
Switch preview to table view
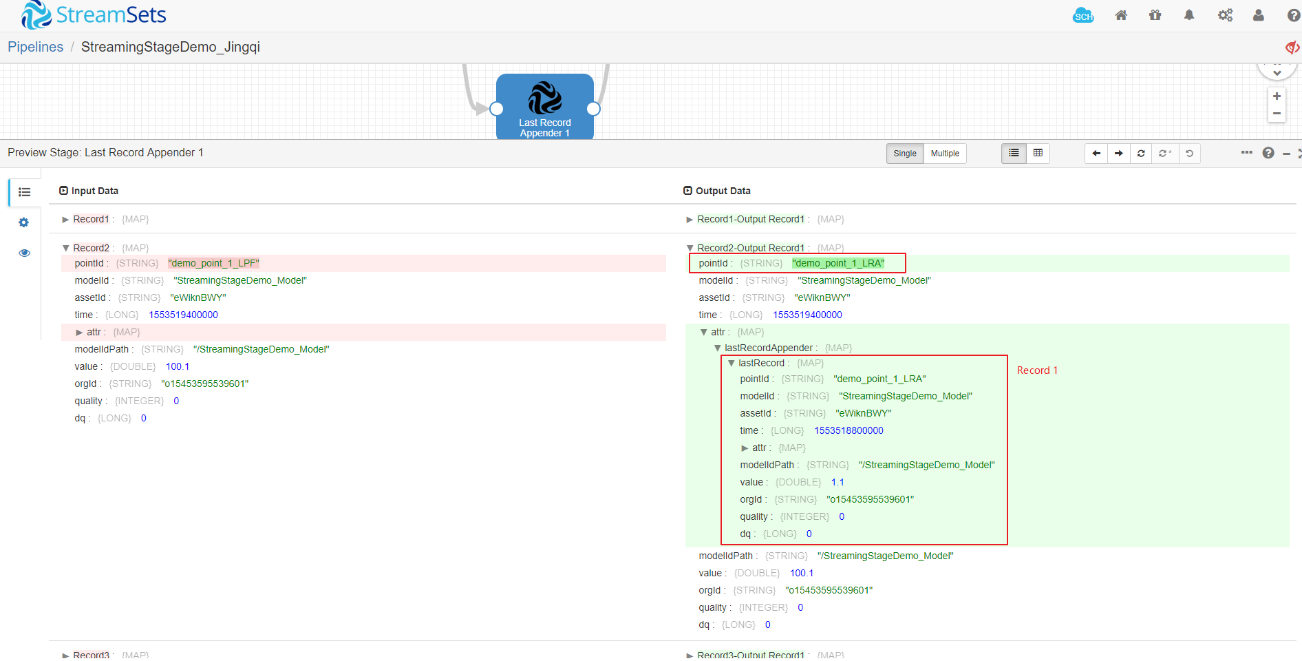(x=1038, y=154)
